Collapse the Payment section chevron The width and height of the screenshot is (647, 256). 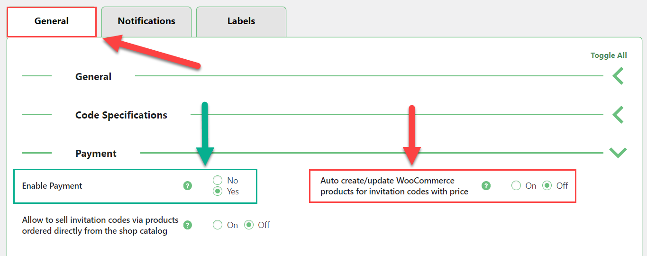[x=618, y=153]
